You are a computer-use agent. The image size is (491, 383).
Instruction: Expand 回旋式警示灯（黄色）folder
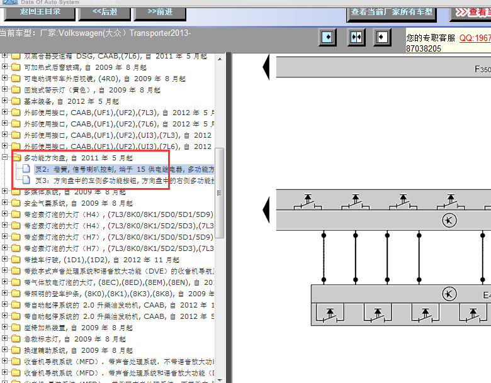[x=4, y=89]
